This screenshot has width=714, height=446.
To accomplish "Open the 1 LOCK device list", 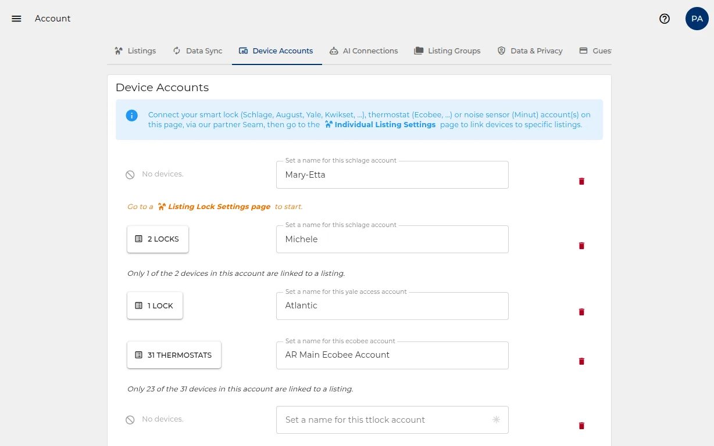I will tap(155, 305).
